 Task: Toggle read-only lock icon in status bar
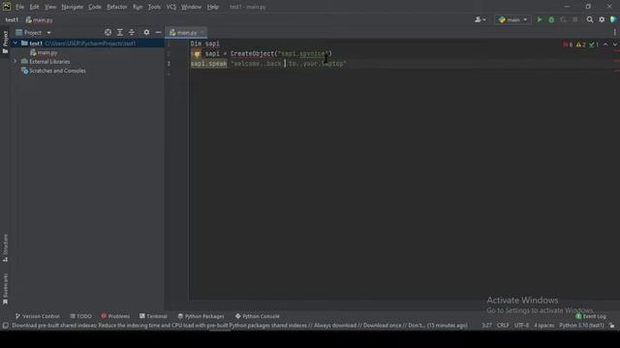[x=611, y=326]
